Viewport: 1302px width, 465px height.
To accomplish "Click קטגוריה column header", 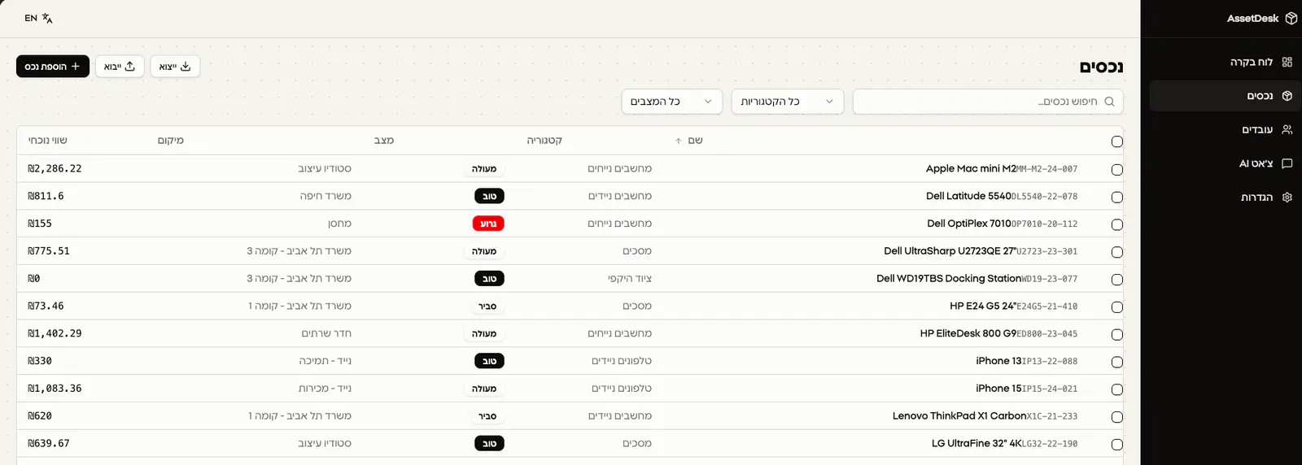I will tap(544, 141).
